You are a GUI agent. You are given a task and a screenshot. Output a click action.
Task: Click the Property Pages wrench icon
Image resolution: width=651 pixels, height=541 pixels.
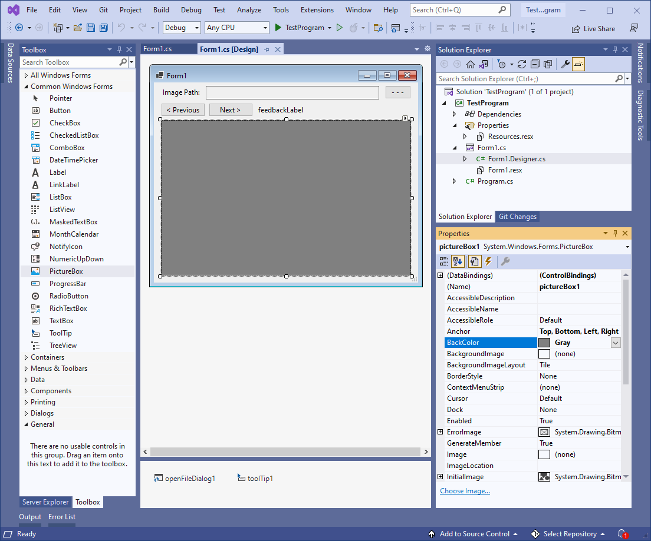pos(505,261)
